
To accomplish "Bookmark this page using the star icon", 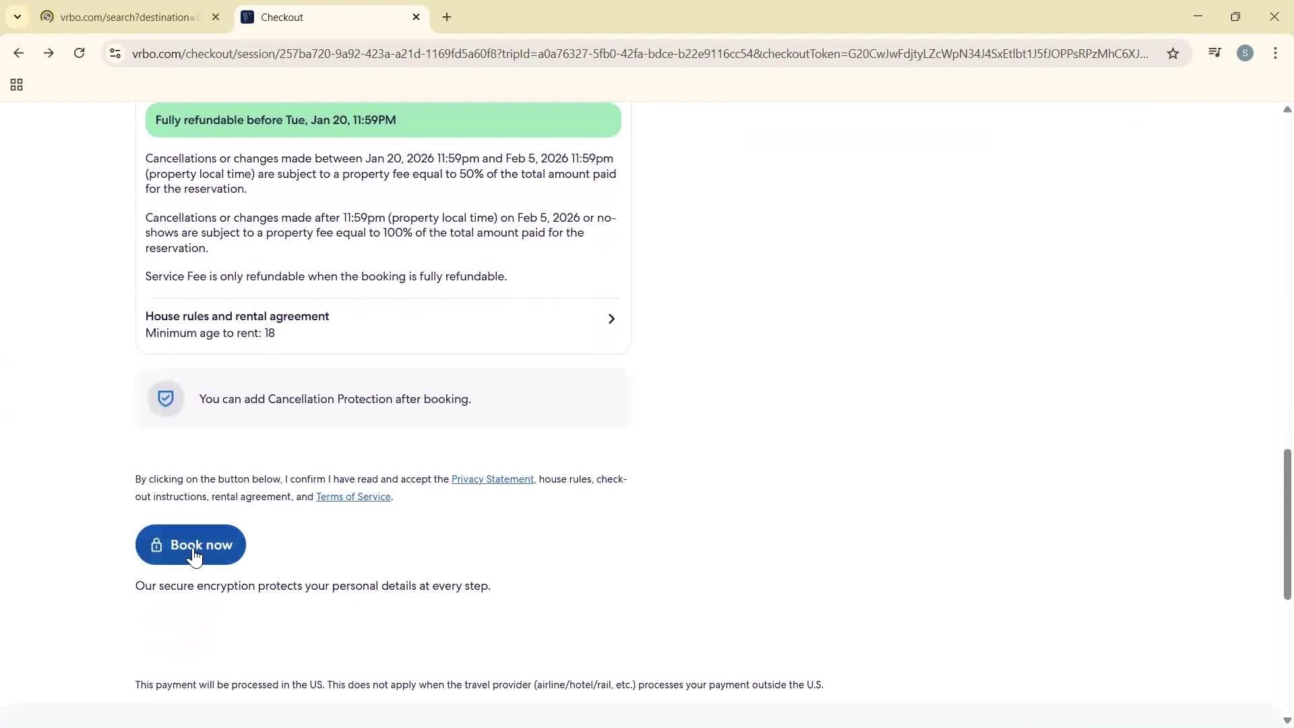I will [1173, 53].
